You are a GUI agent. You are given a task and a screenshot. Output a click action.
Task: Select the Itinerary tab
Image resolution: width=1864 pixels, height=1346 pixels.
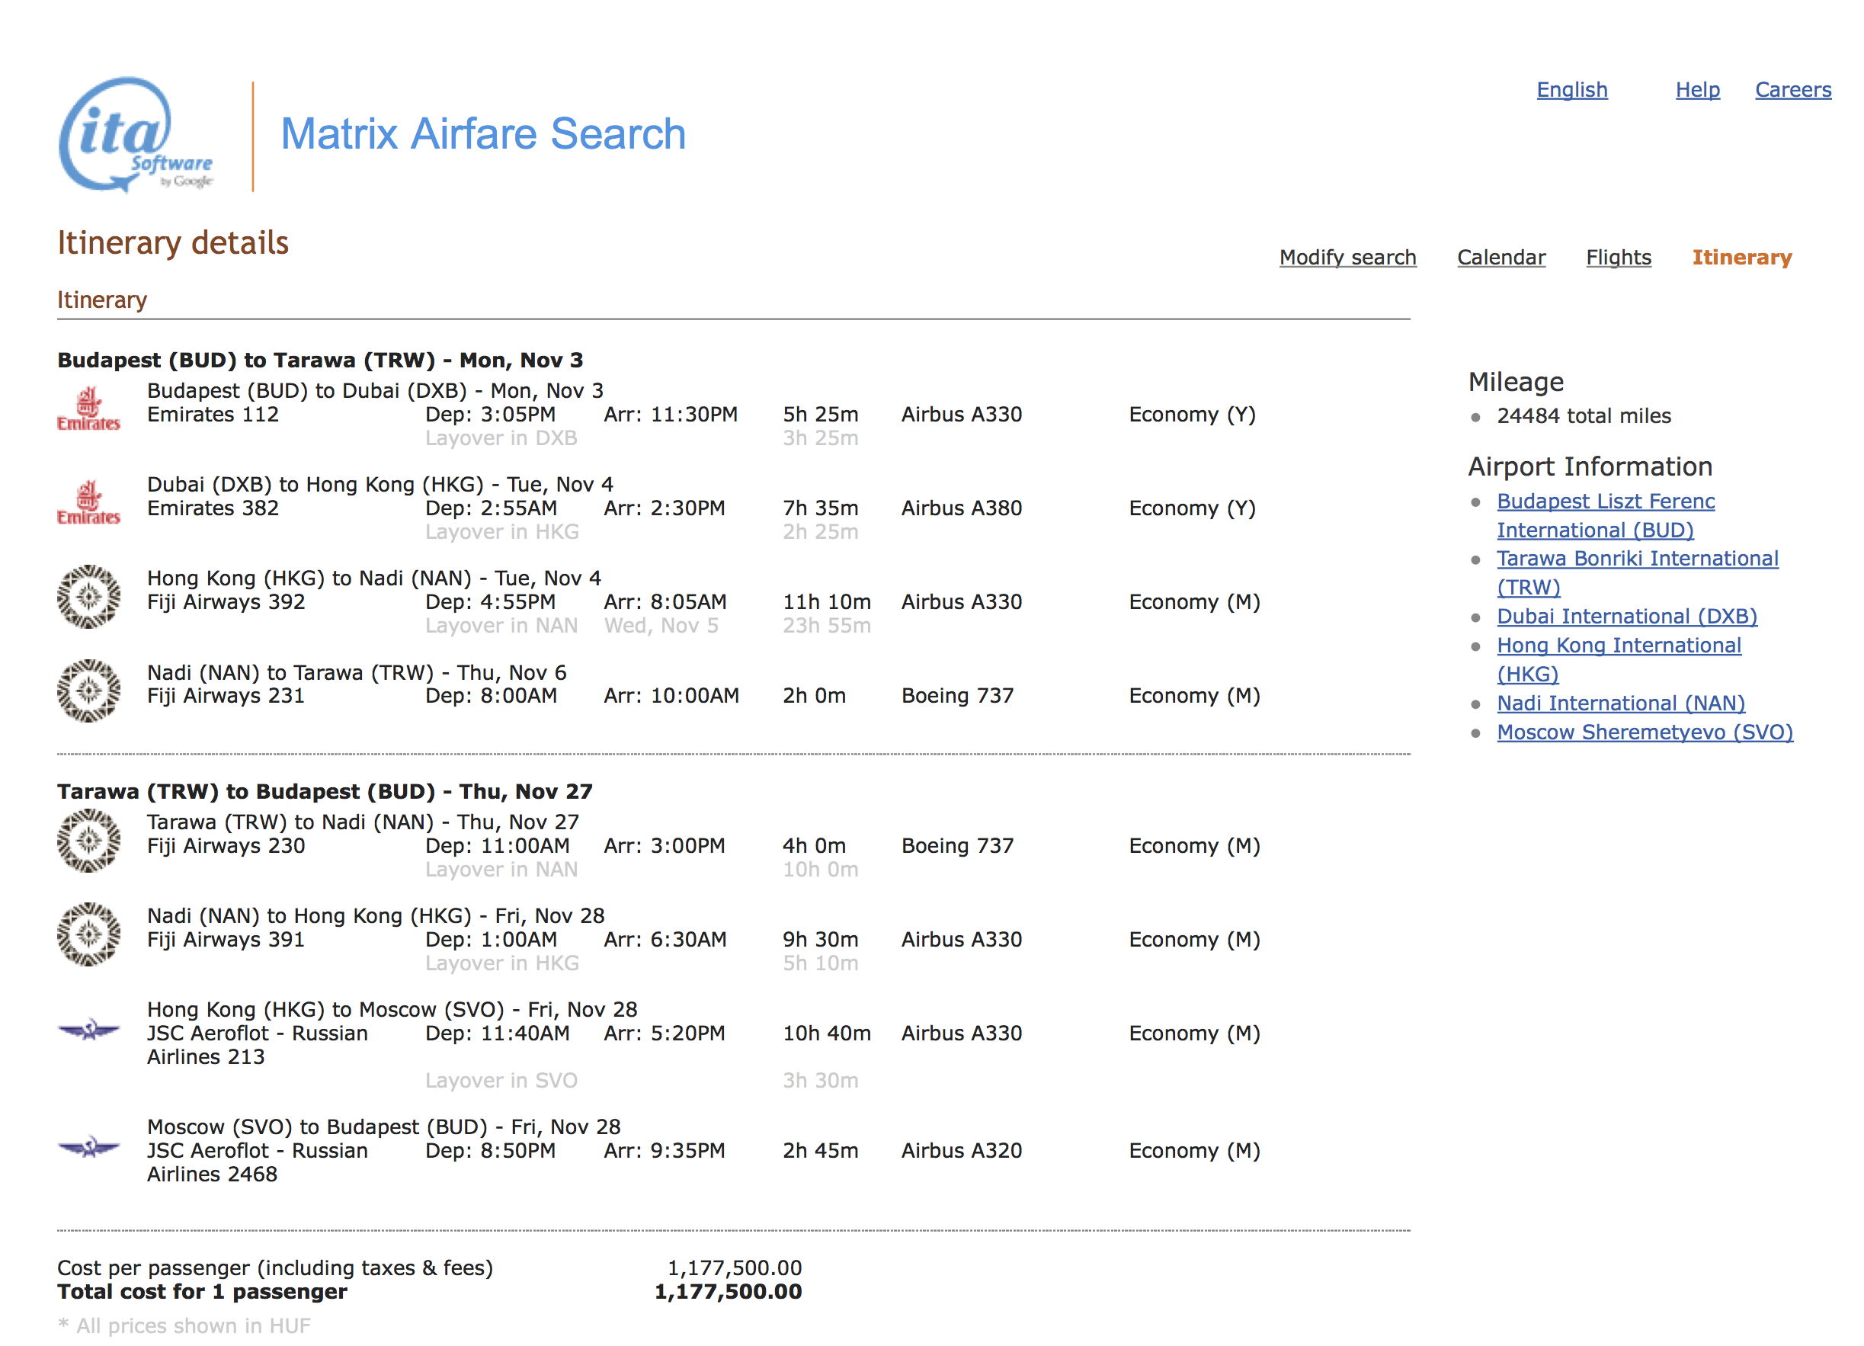1741,258
